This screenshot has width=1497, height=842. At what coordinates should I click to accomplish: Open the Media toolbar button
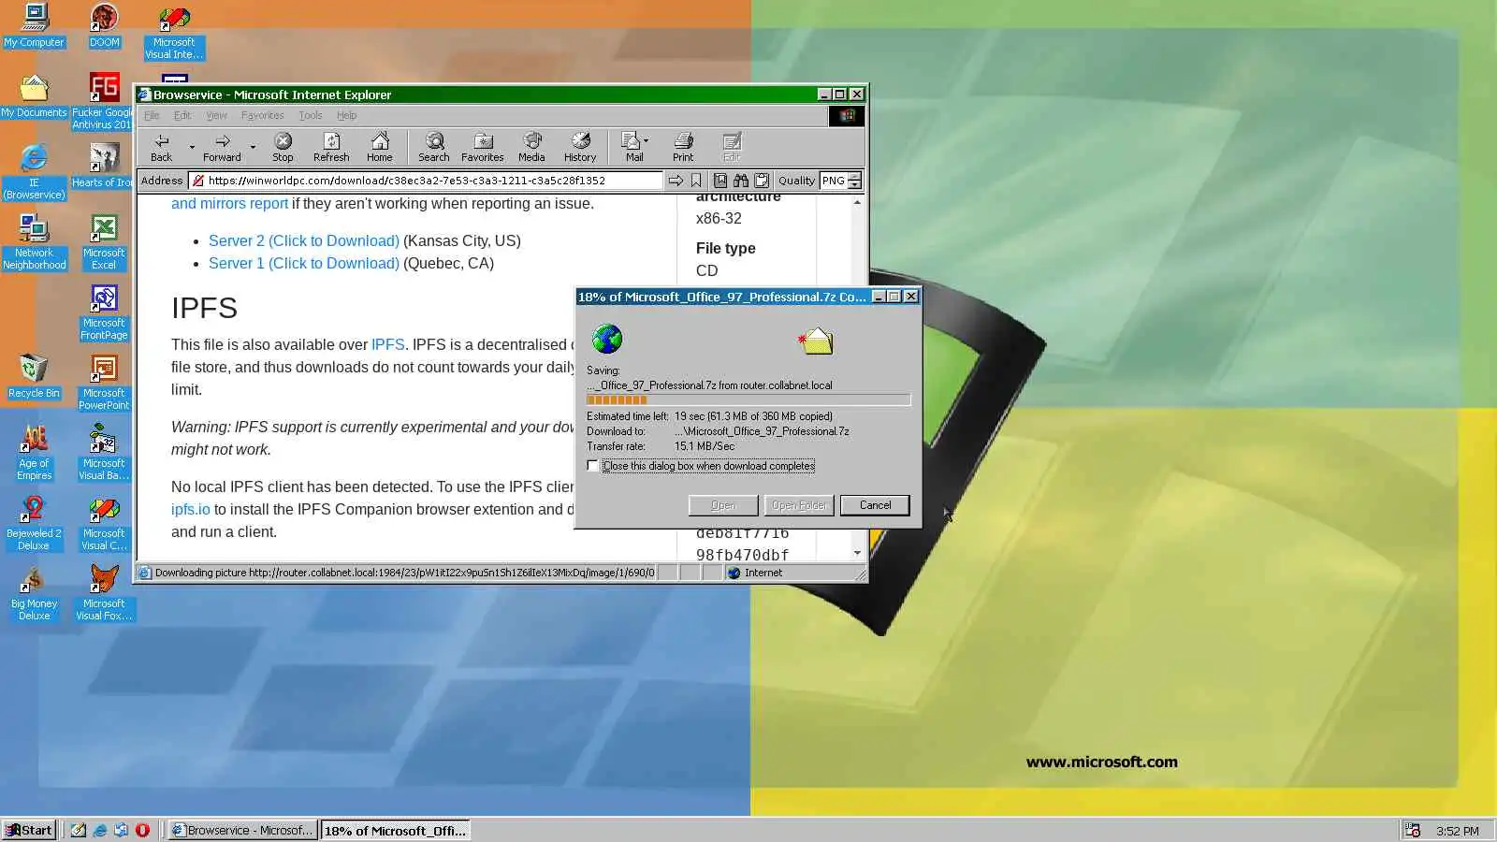click(531, 147)
